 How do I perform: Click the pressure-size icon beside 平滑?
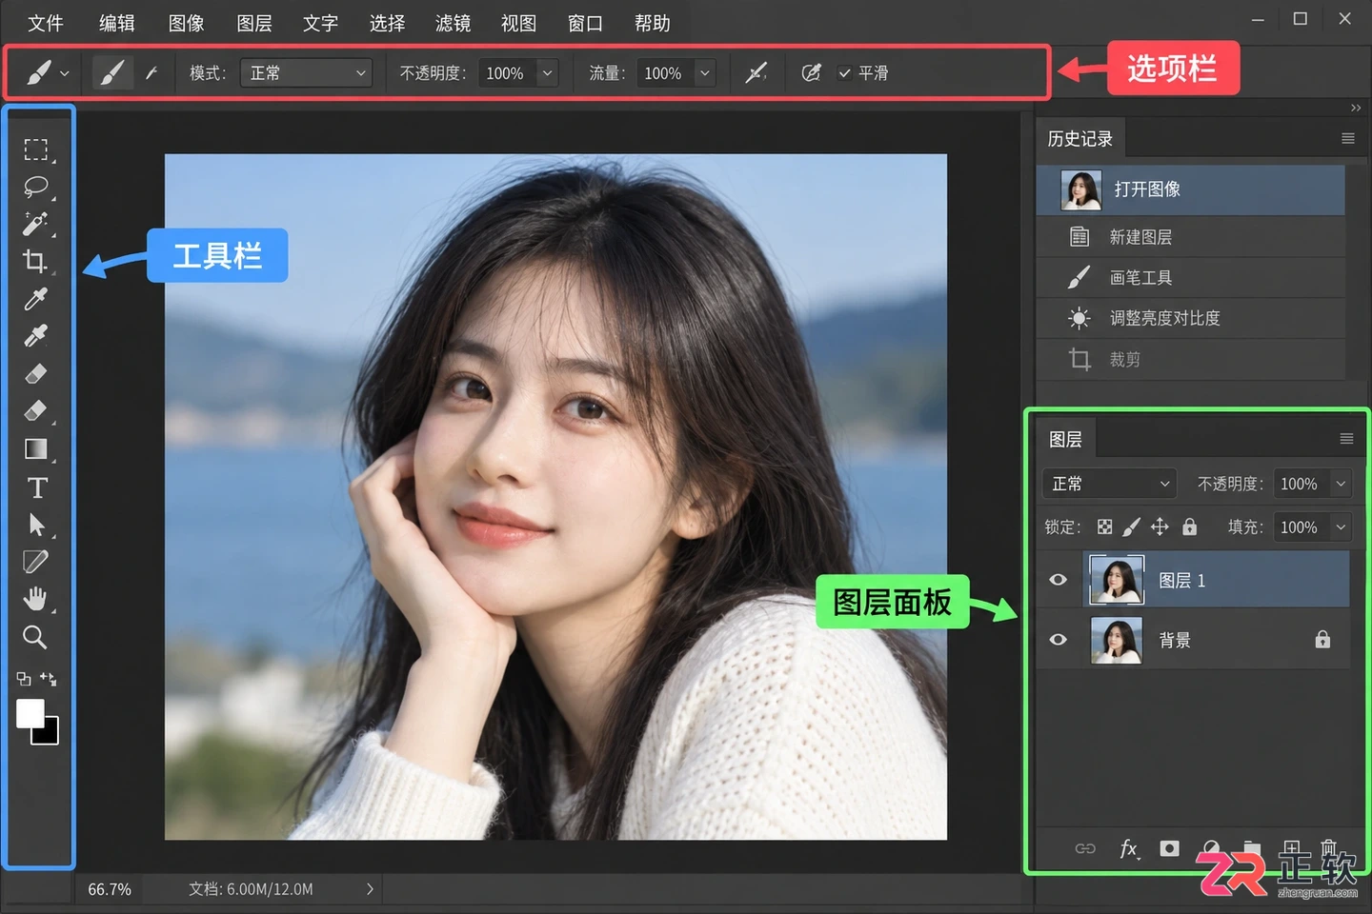[x=811, y=73]
